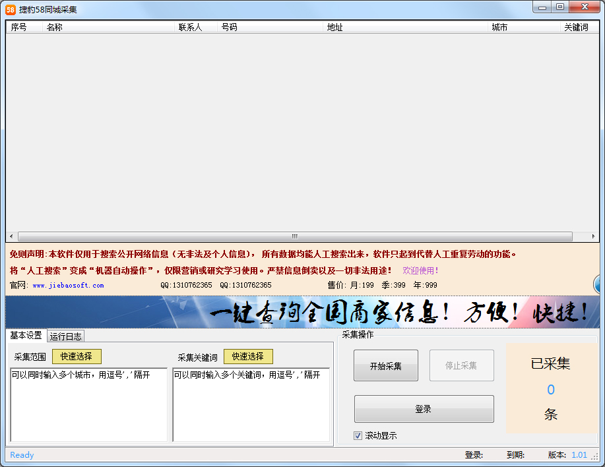Viewport: 605px width, 467px height.
Task: Click the 已采集 counter showing 0
Action: 550,390
